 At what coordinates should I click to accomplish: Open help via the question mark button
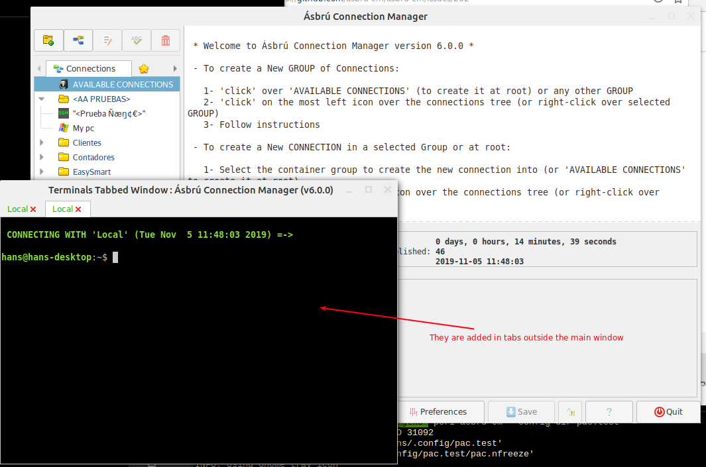(x=609, y=411)
